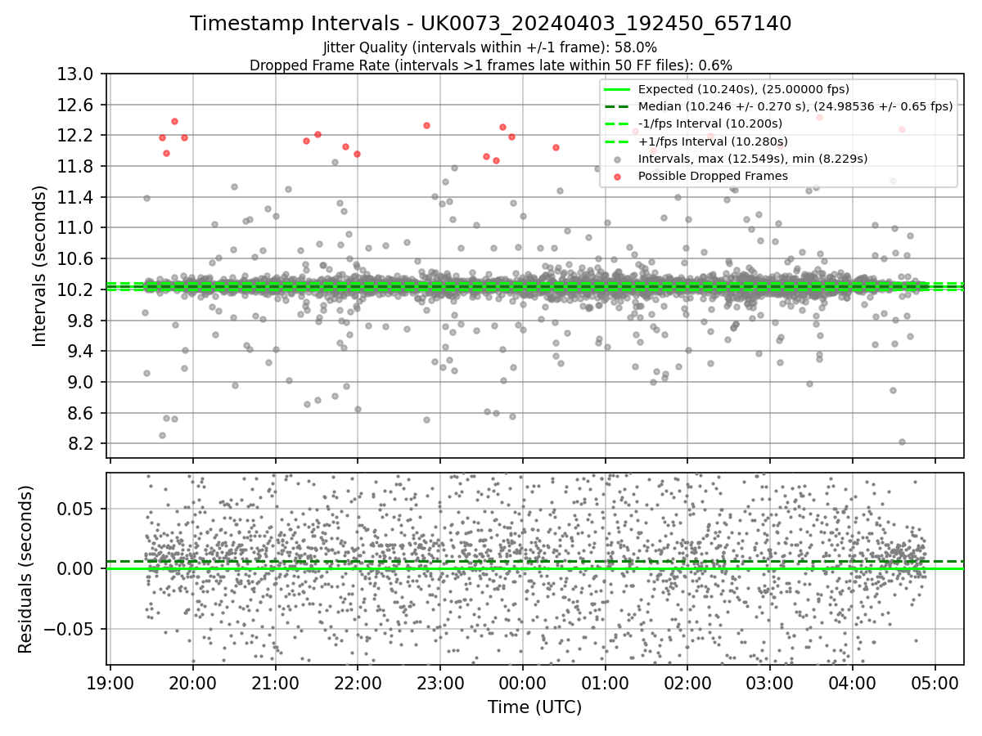Screen dimensions: 982x736
Task: Click the x-axis label 'Time (UTC)'
Action: point(534,707)
